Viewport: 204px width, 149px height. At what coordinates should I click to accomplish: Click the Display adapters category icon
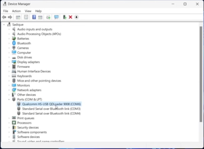14,62
